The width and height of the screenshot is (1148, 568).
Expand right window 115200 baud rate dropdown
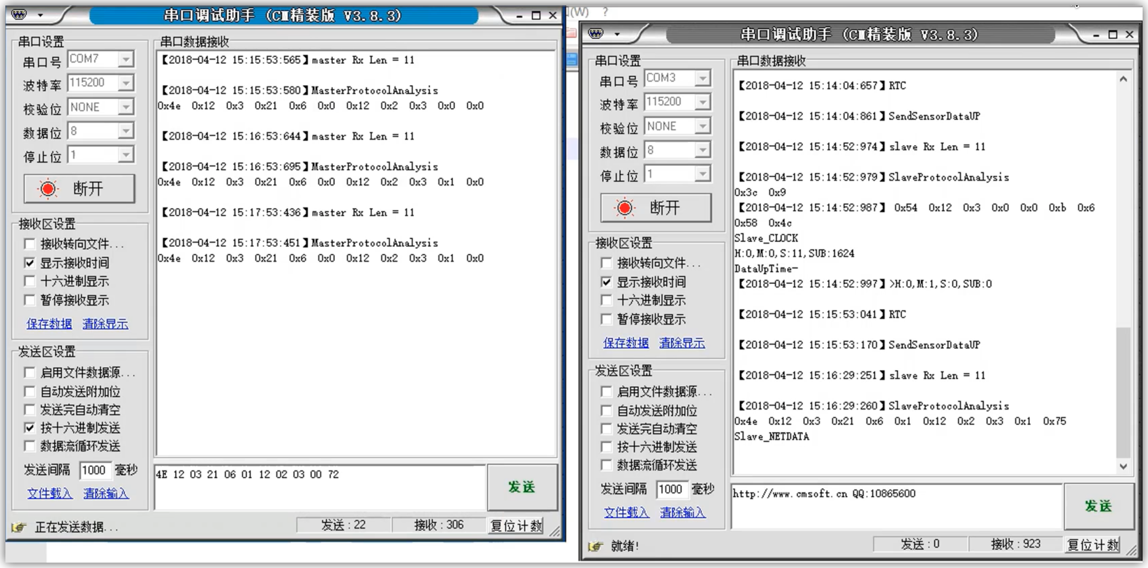coord(702,102)
